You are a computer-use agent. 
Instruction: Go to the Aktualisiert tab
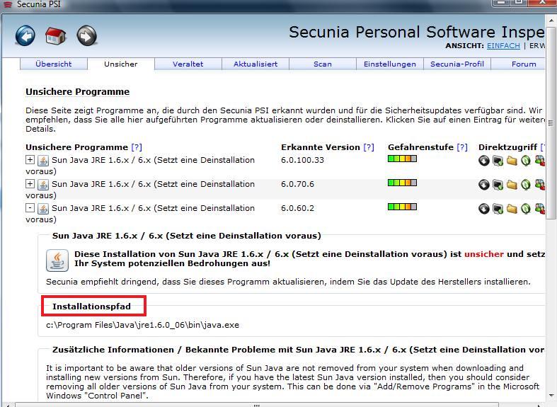tap(255, 64)
